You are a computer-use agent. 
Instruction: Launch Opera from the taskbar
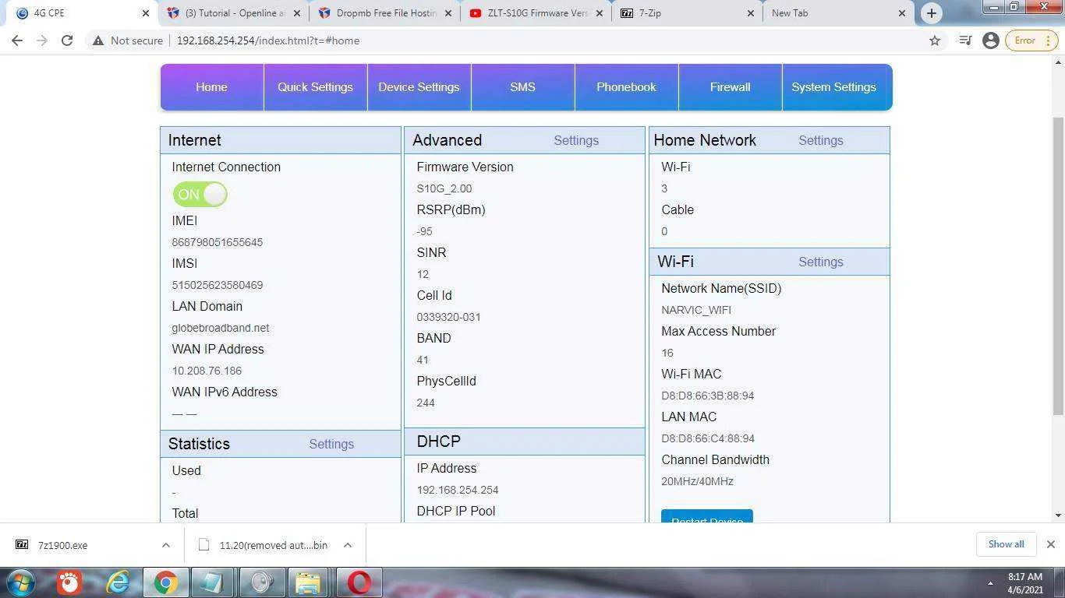[359, 582]
